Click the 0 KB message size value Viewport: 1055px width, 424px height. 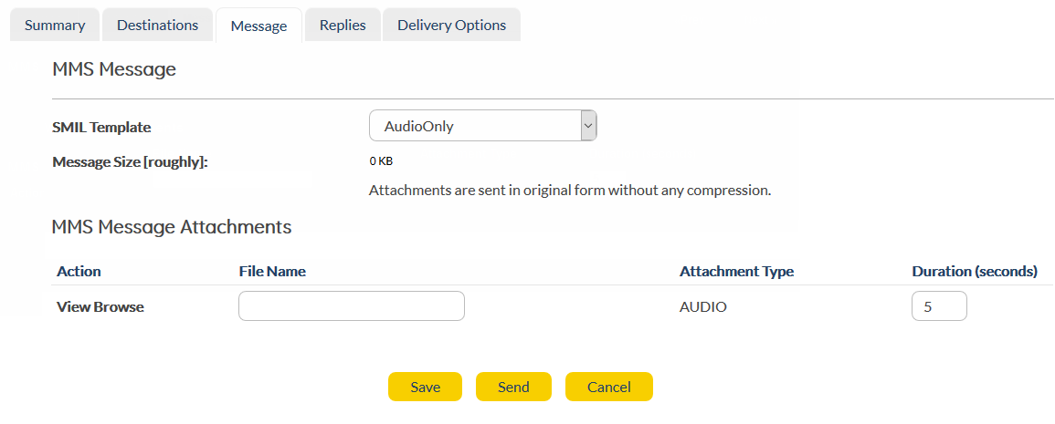point(381,161)
